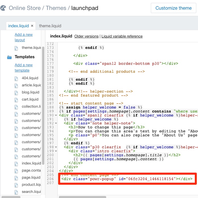Click the code editor horizontal scrollbar
This screenshot has height=198, width=198.
pos(82,197)
